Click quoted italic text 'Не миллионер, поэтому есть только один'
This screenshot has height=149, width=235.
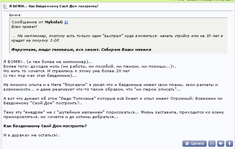59,36
